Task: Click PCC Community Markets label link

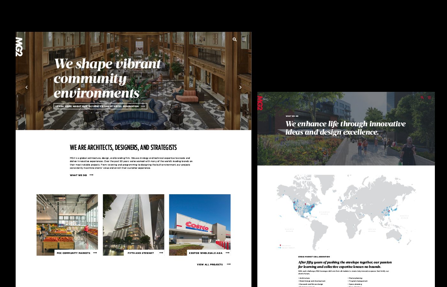Action: point(73,253)
